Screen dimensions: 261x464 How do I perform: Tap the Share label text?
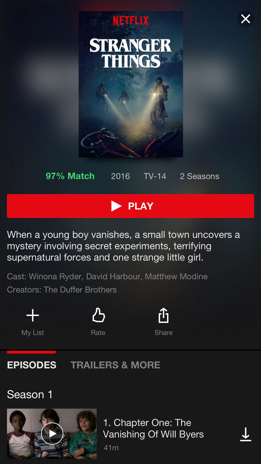163,333
